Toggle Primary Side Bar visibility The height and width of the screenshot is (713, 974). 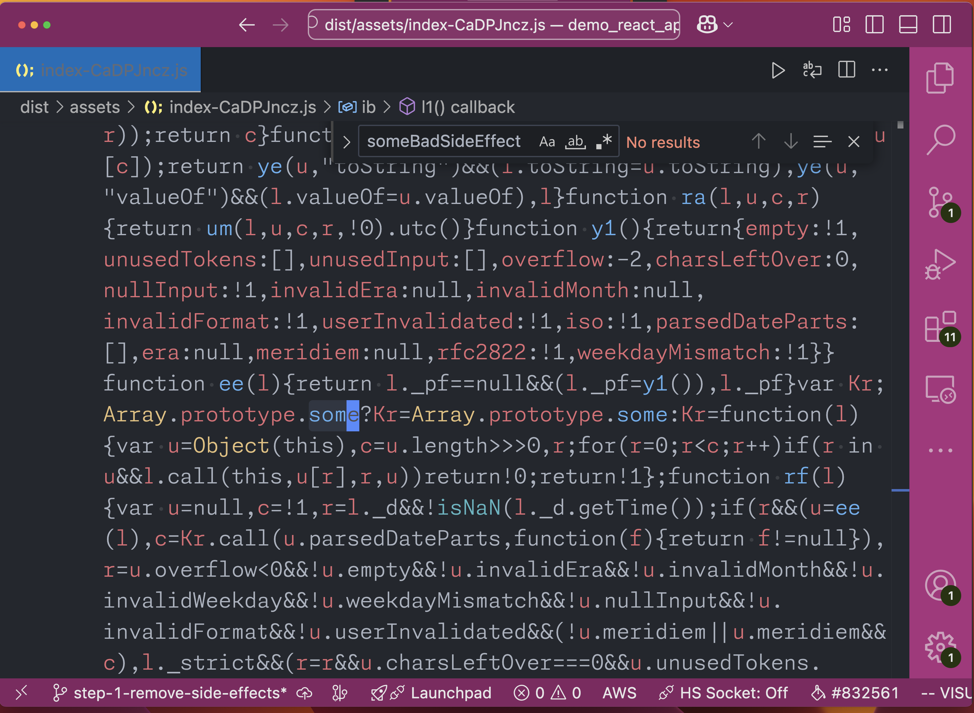875,25
